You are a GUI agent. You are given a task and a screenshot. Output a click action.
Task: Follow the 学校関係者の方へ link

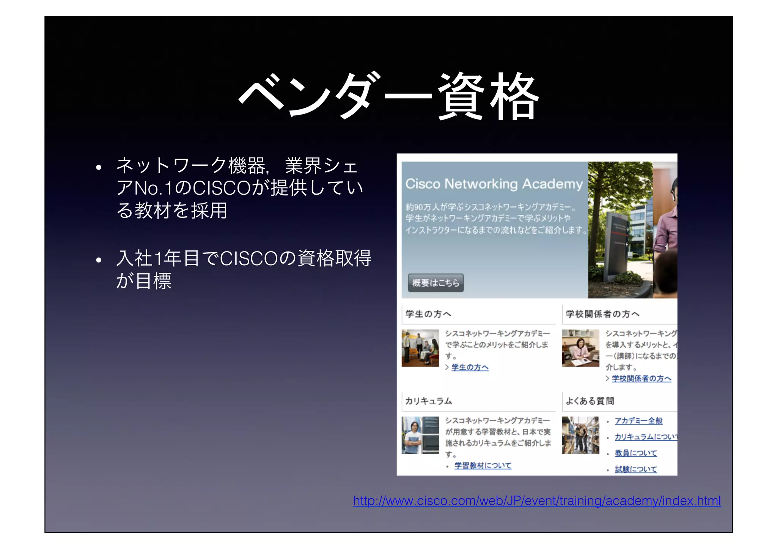tap(641, 378)
